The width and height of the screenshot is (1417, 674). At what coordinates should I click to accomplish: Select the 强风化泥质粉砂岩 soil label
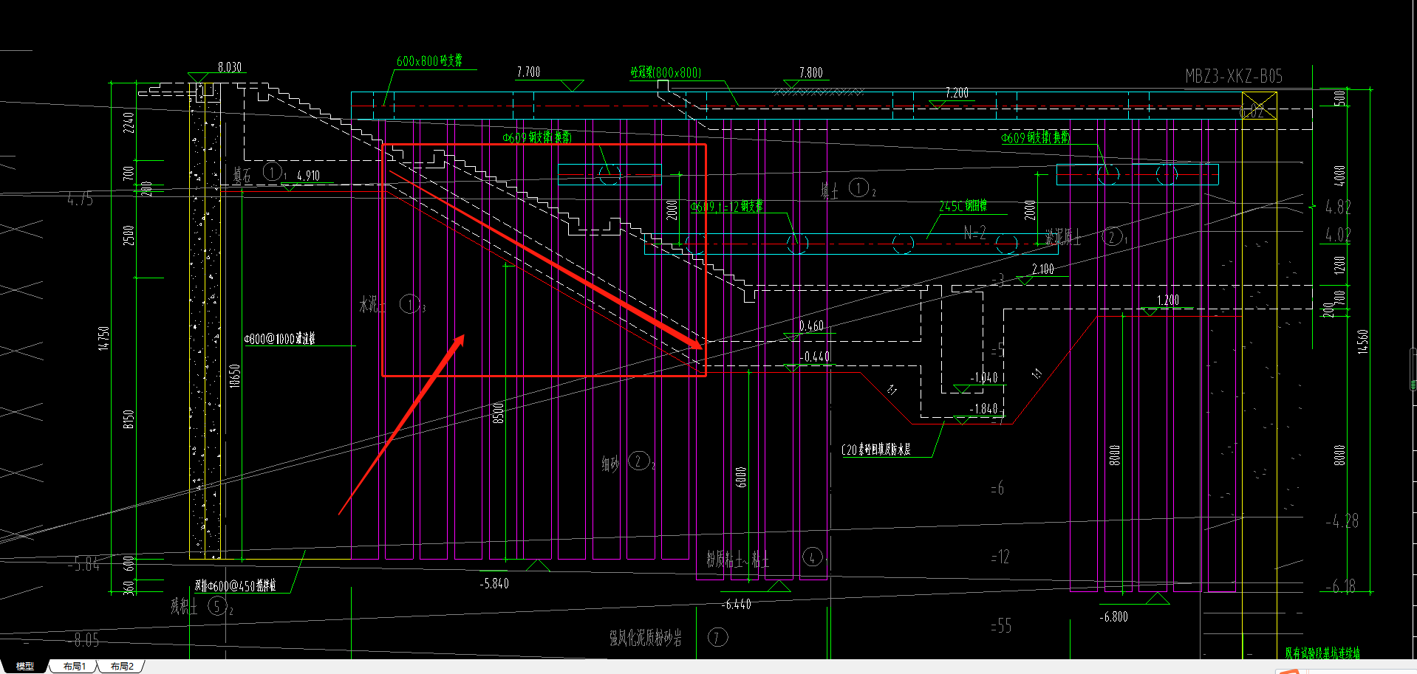click(x=646, y=638)
